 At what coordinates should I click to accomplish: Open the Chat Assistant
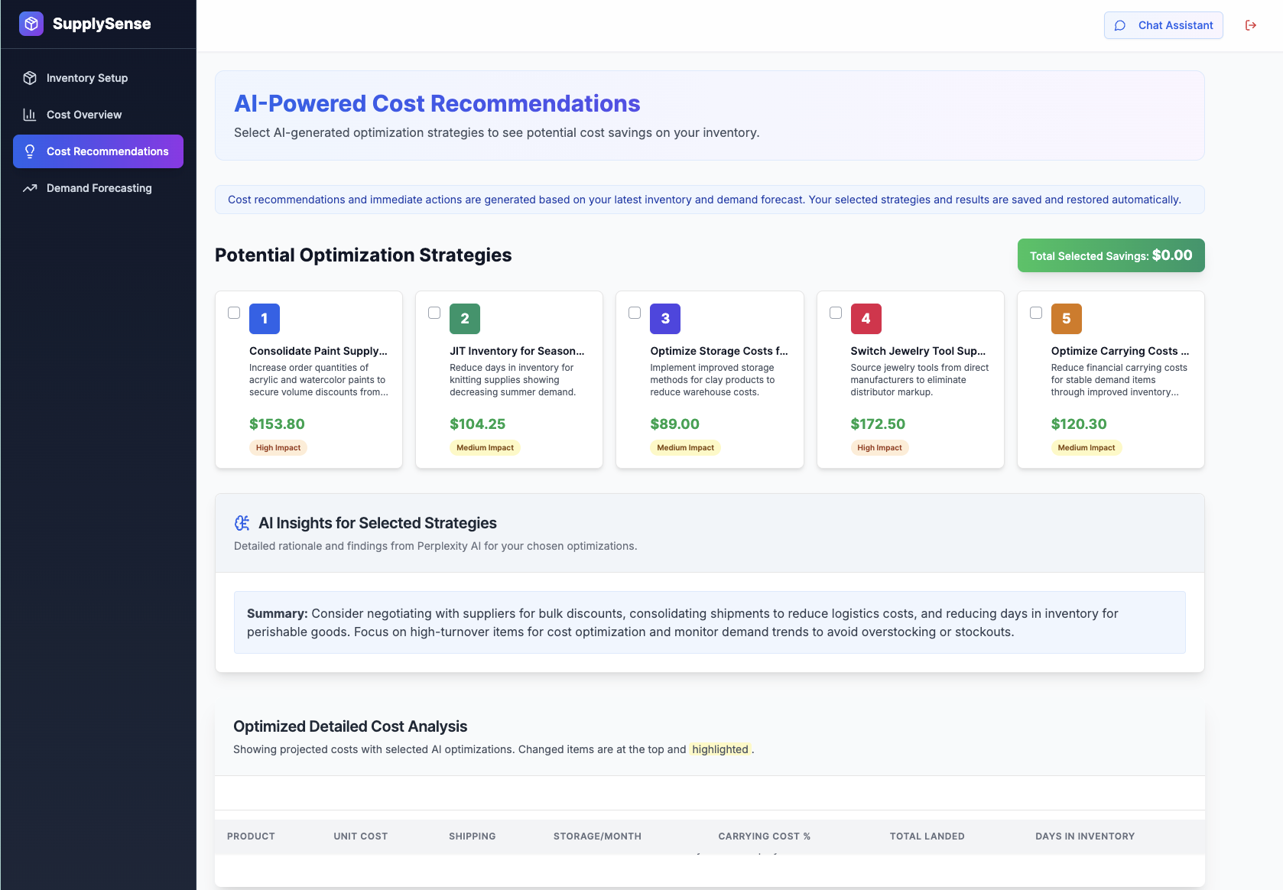[x=1163, y=25]
